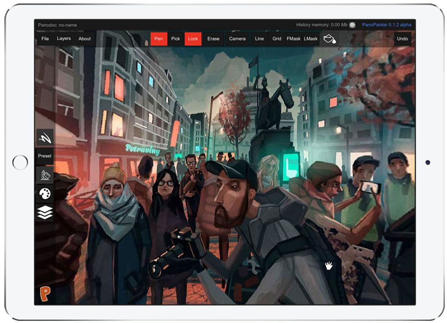This screenshot has height=323, width=447.
Task: Tap the iPad home button
Action: pyautogui.click(x=20, y=162)
